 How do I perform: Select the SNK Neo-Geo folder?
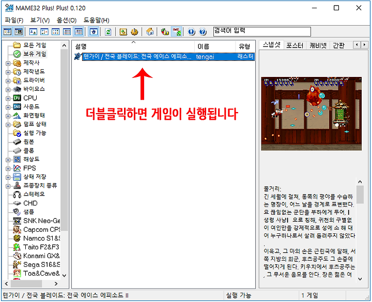41,221
